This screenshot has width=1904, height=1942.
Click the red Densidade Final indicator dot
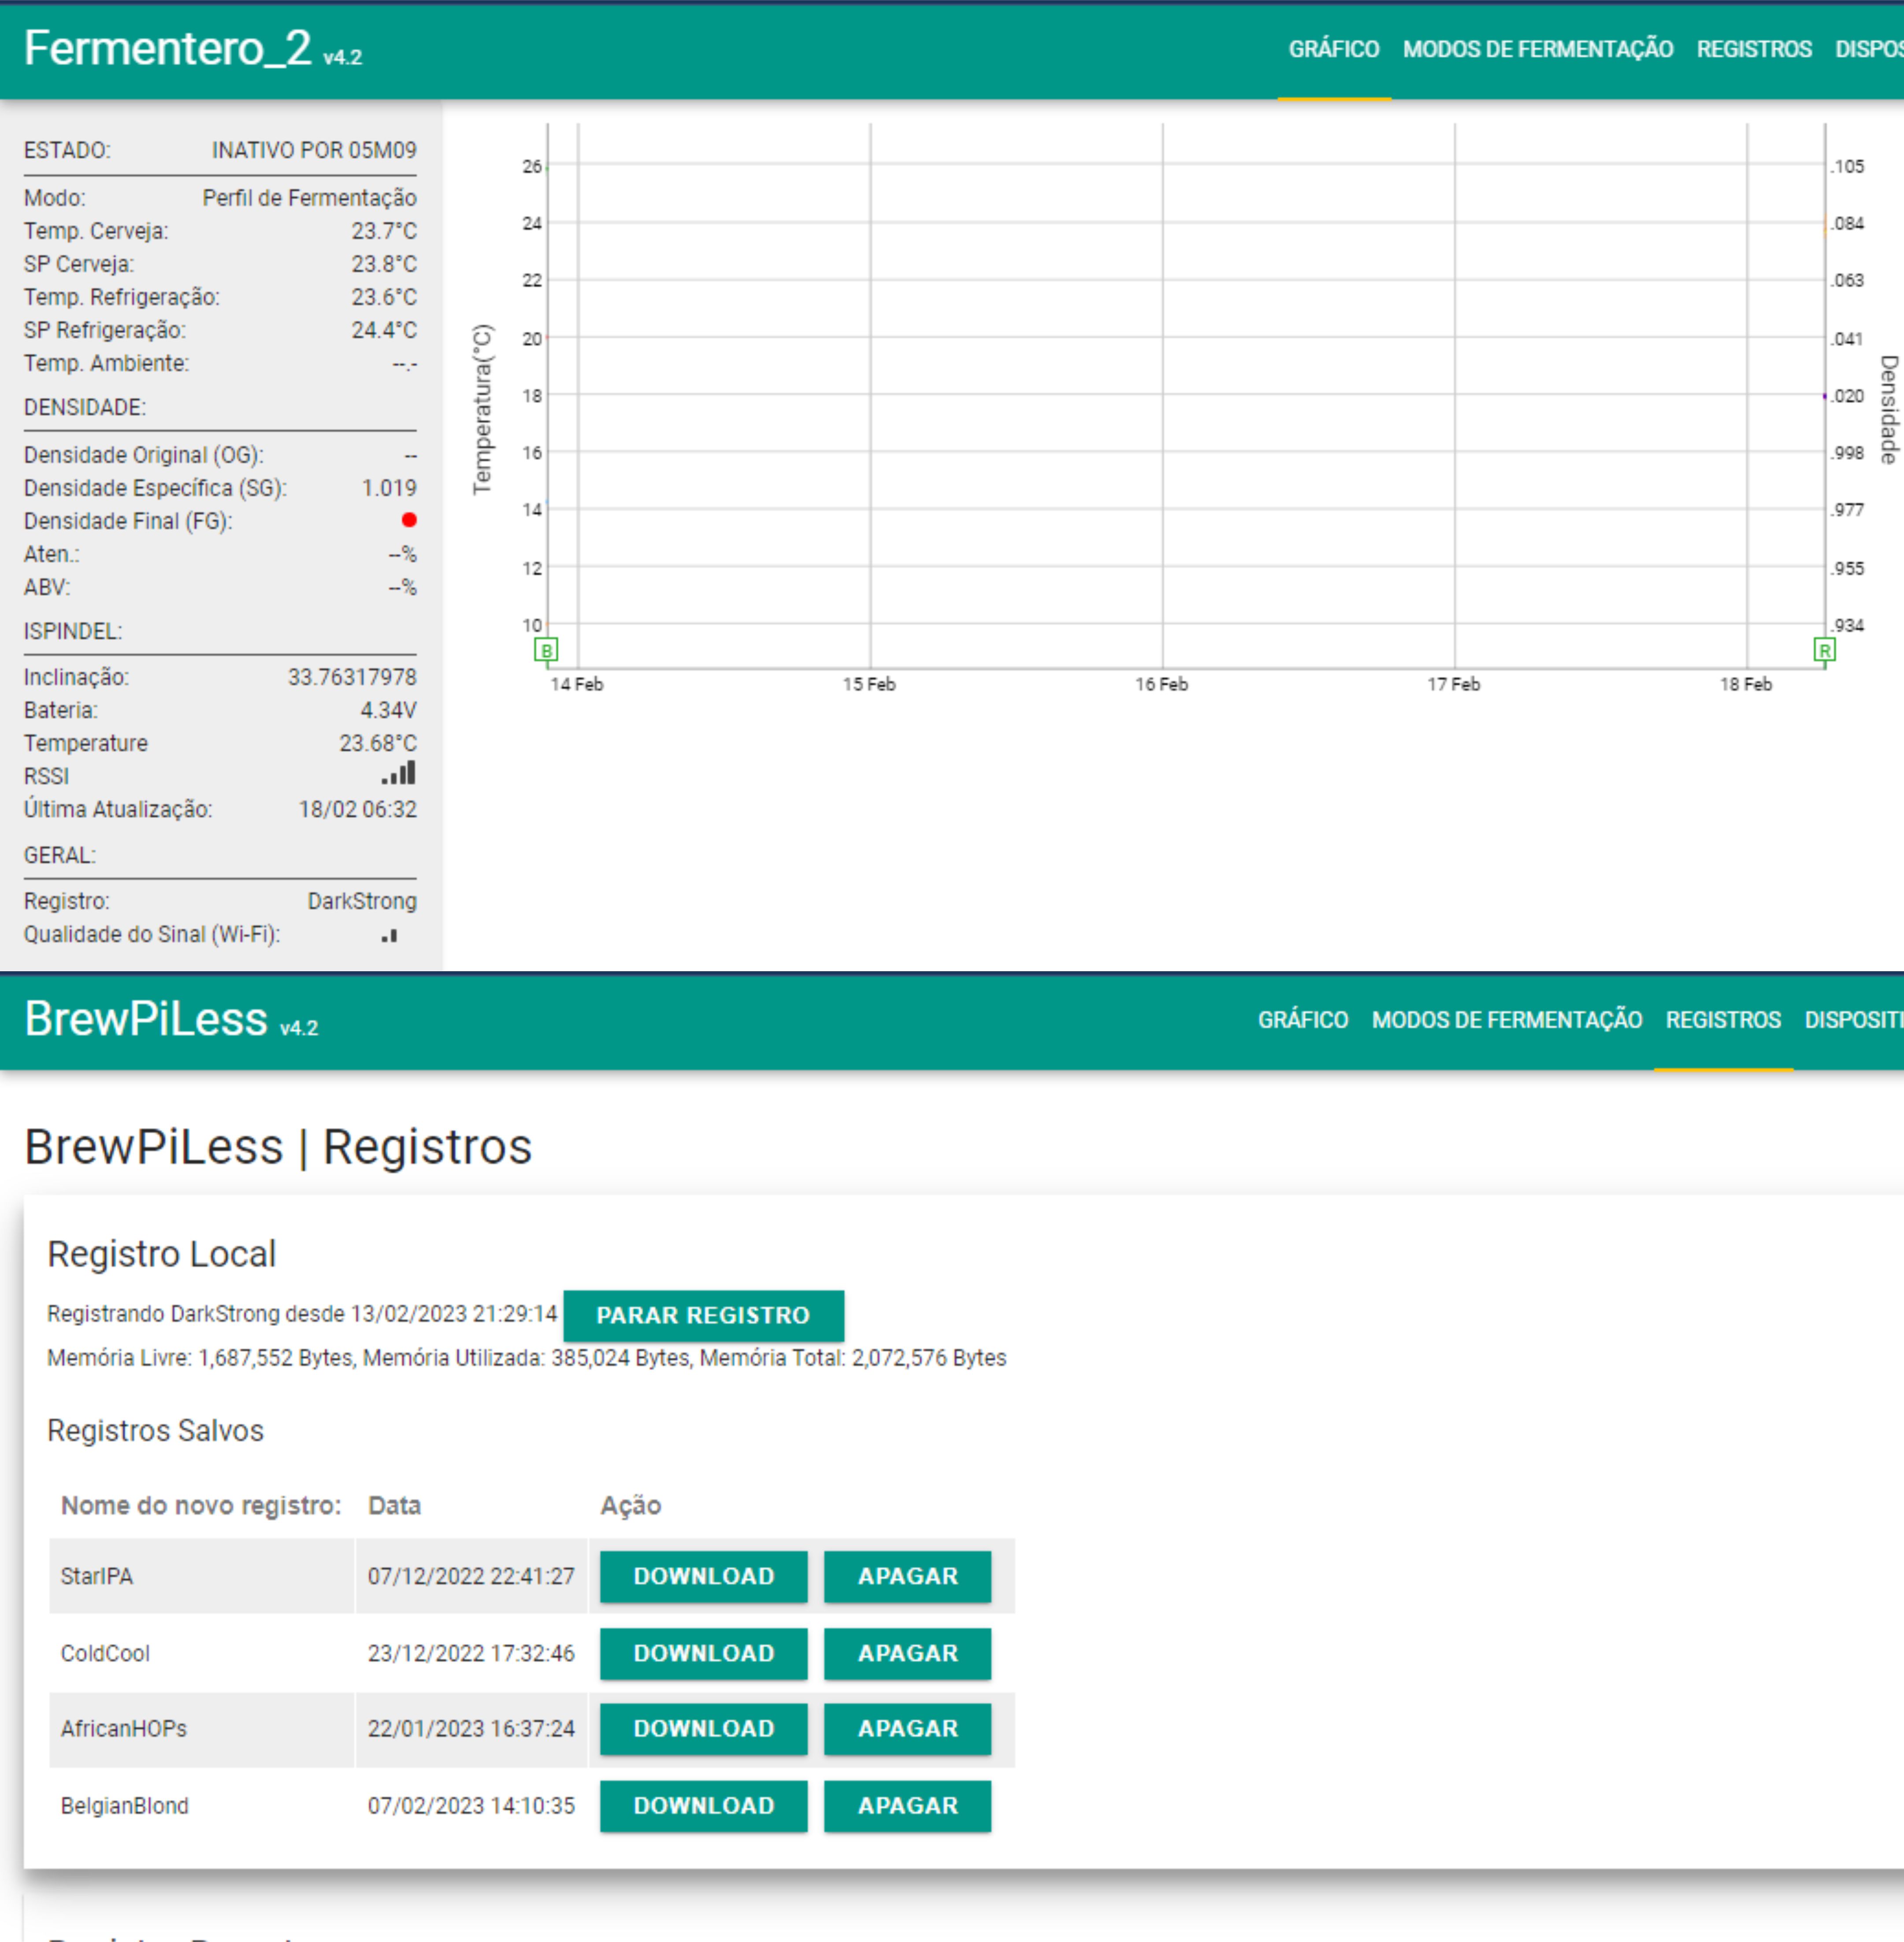point(409,520)
